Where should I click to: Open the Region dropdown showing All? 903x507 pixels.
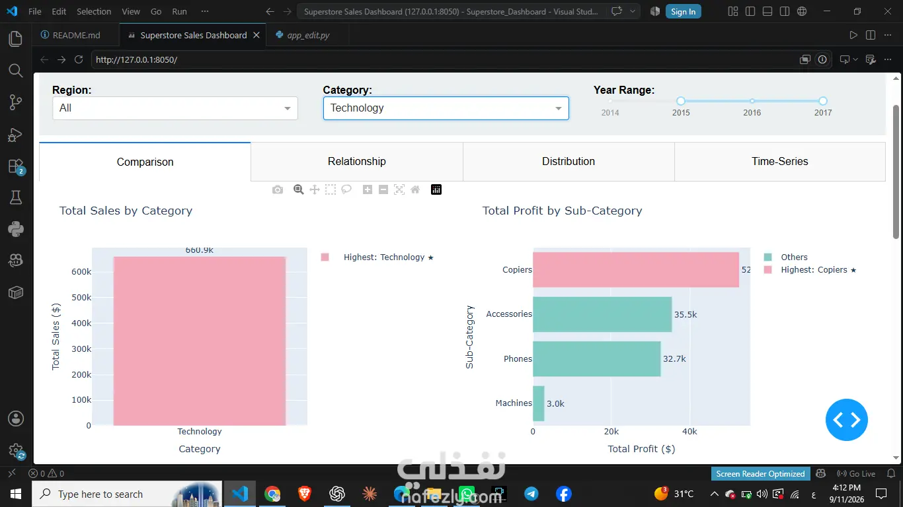pyautogui.click(x=175, y=108)
